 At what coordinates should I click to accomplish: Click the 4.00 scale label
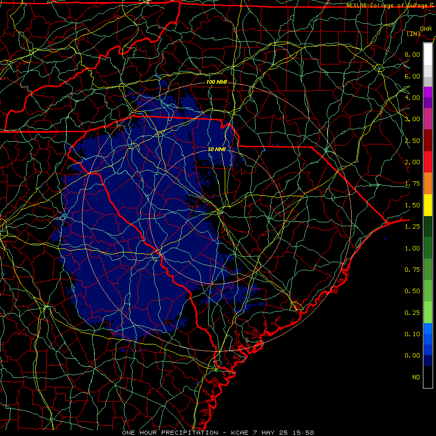point(412,97)
